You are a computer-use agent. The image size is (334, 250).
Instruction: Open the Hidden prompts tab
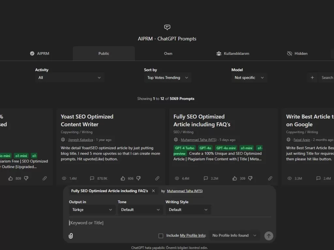point(297,54)
